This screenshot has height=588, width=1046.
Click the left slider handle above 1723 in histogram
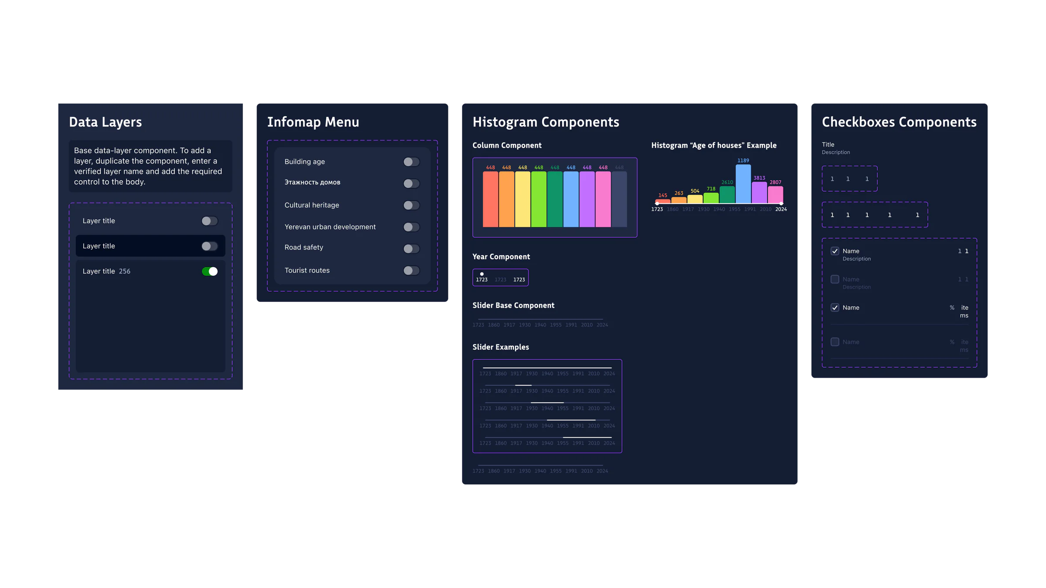coord(657,203)
